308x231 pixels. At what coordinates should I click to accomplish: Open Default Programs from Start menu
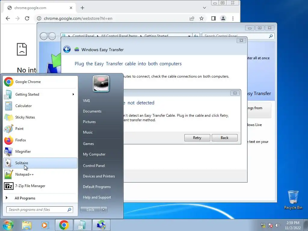point(97,187)
